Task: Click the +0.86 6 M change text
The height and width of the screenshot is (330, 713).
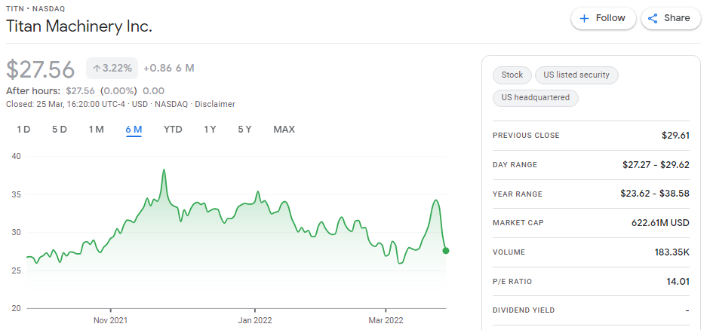Action: tap(169, 69)
